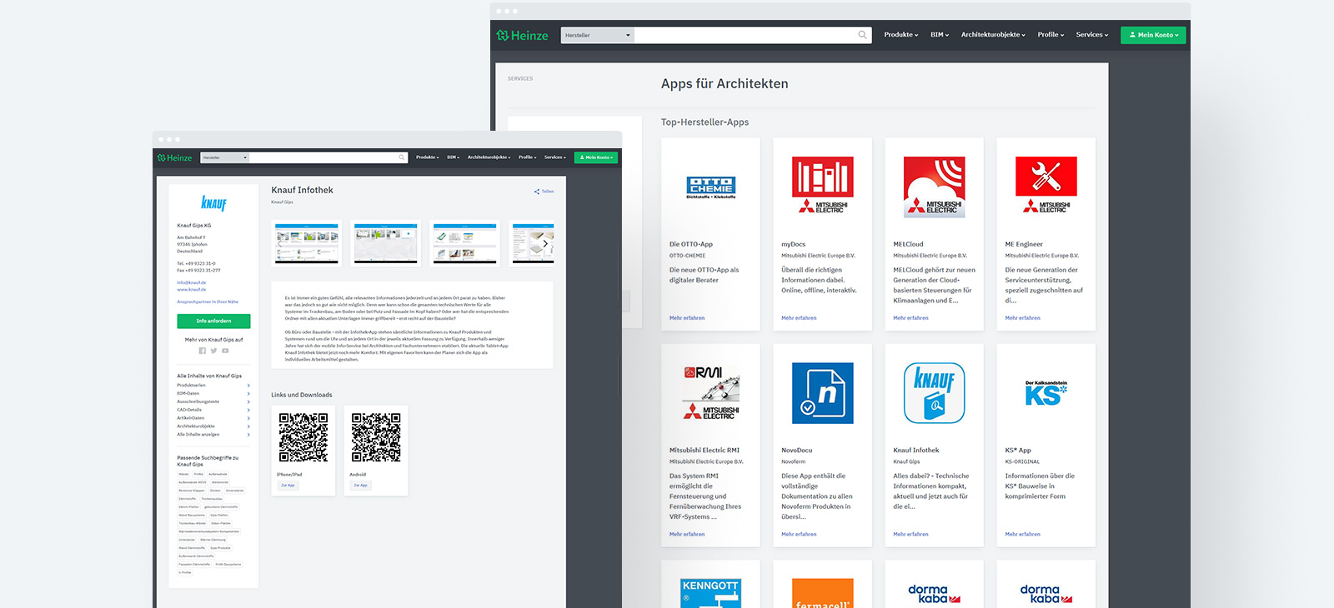The image size is (1334, 608).
Task: Open the second Knauf Infothek screenshot thumbnail
Action: click(x=385, y=243)
